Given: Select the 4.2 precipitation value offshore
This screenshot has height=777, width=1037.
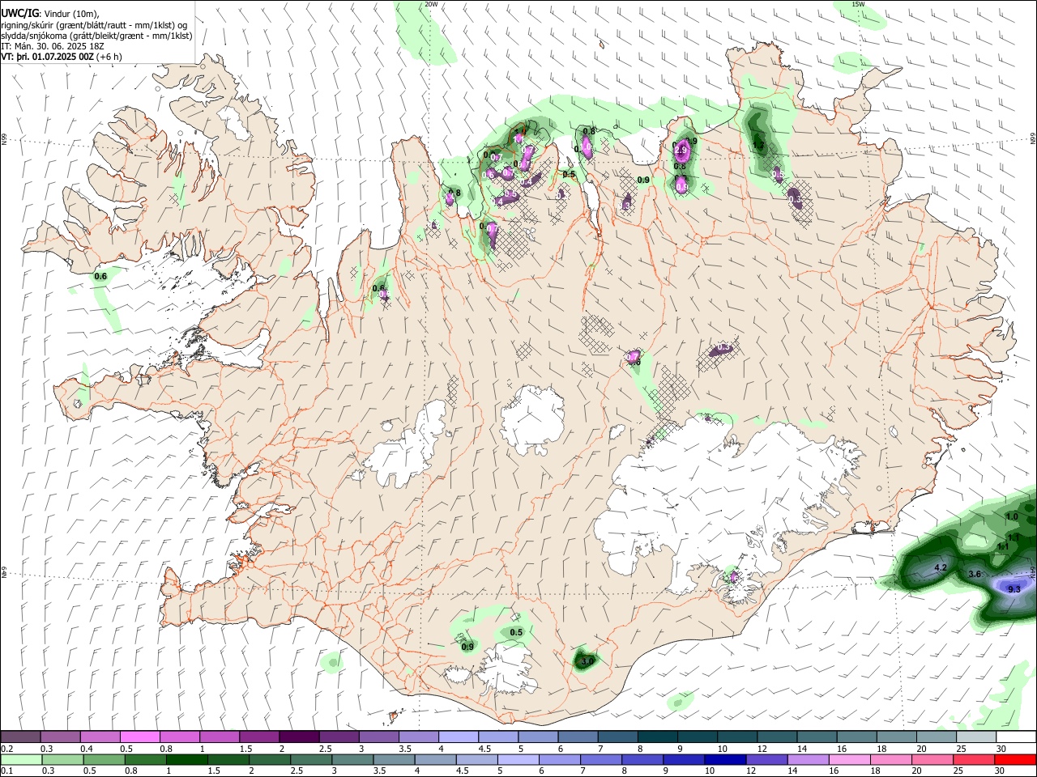Looking at the screenshot, I should pos(941,568).
